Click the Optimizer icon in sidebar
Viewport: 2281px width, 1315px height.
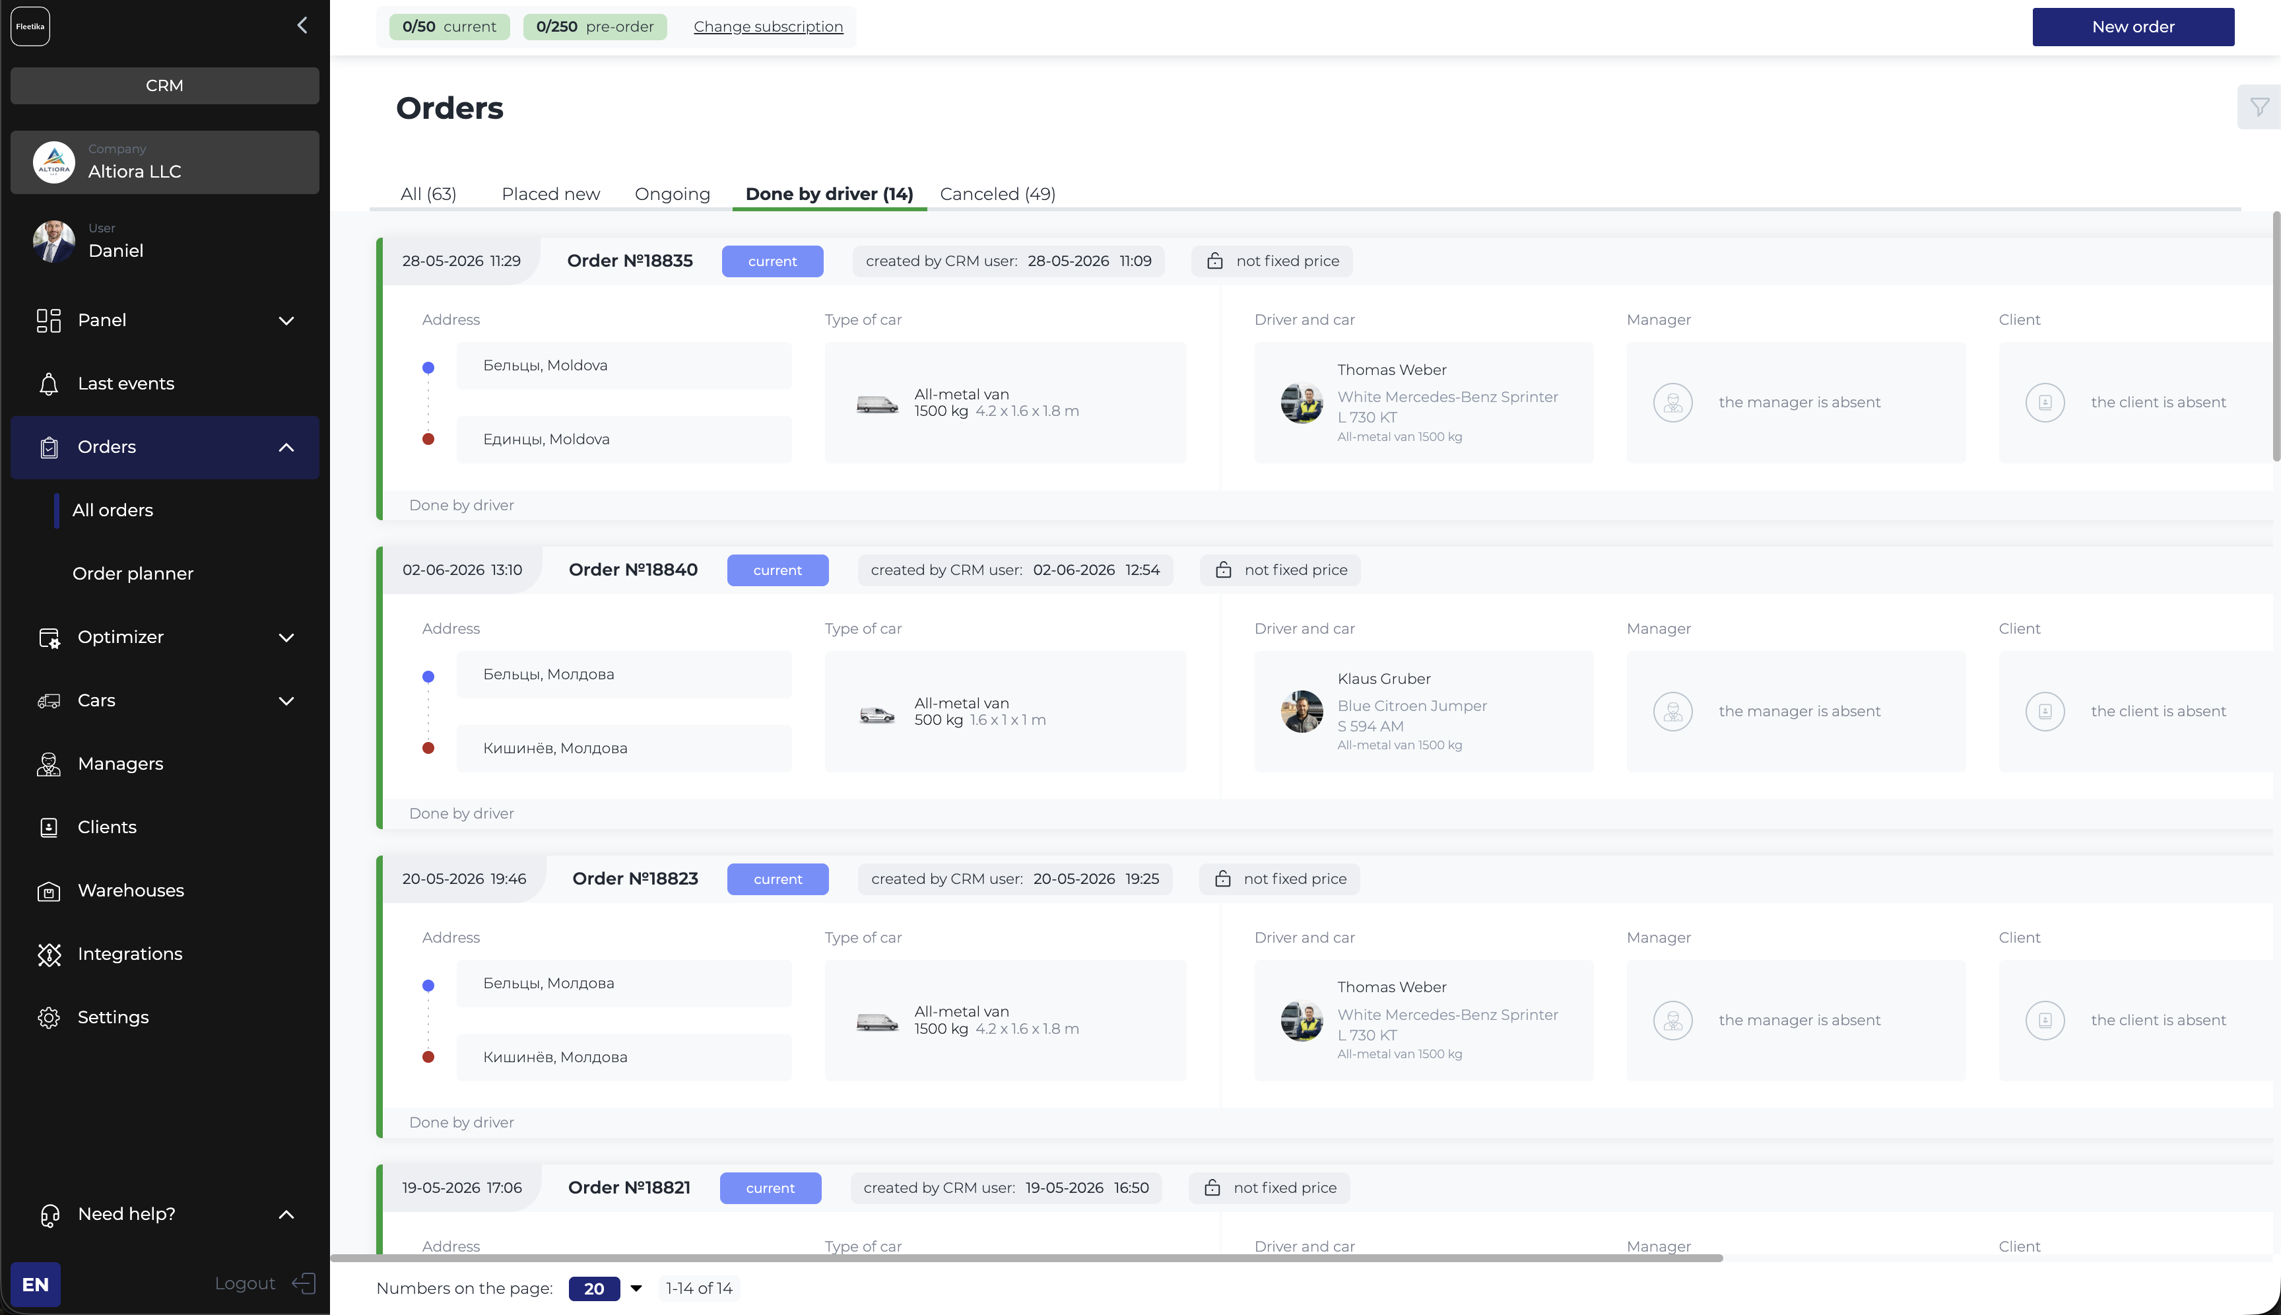[49, 638]
